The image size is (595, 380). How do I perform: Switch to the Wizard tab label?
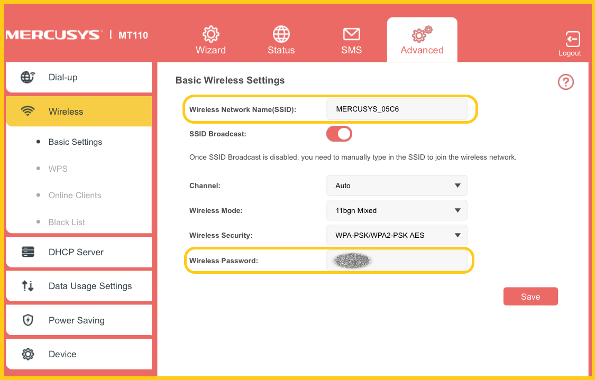coord(210,50)
